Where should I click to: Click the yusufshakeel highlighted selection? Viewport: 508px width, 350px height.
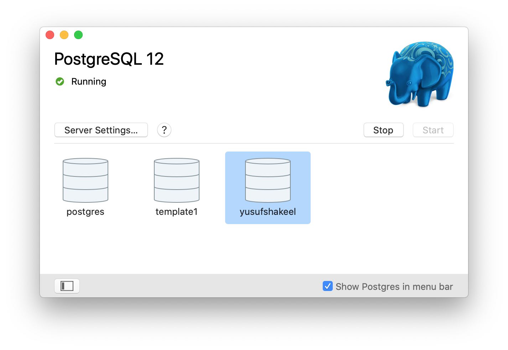(x=268, y=187)
